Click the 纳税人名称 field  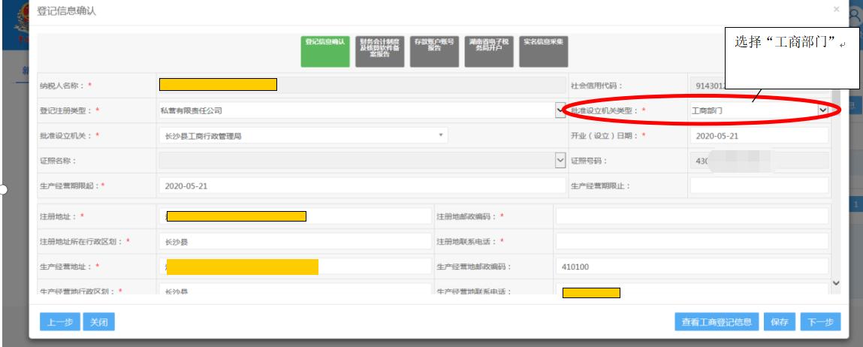coord(362,86)
